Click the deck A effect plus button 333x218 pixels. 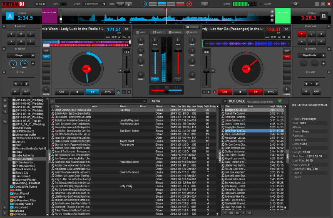(33, 64)
